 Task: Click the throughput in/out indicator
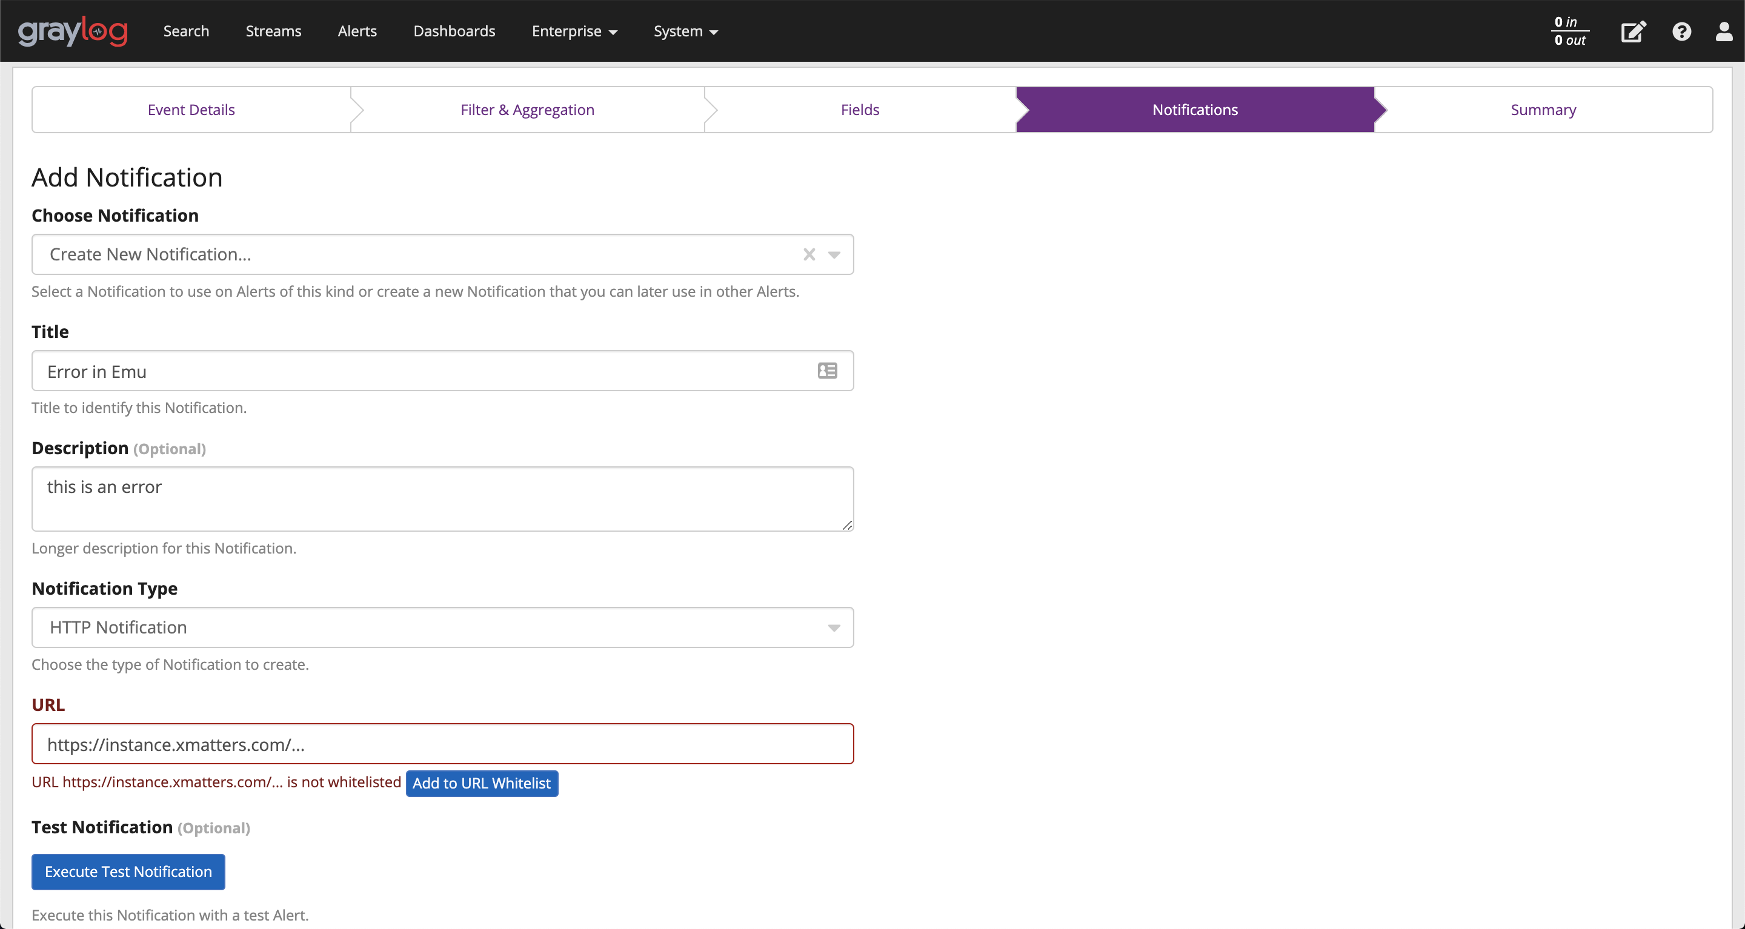tap(1569, 31)
